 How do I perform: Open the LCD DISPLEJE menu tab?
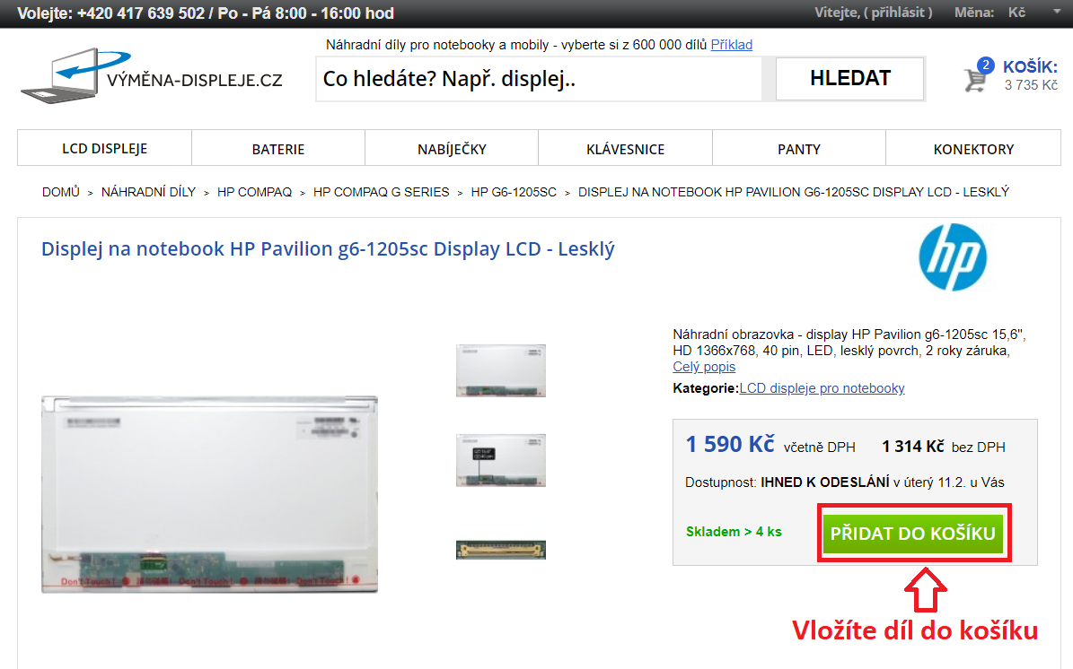click(x=105, y=148)
